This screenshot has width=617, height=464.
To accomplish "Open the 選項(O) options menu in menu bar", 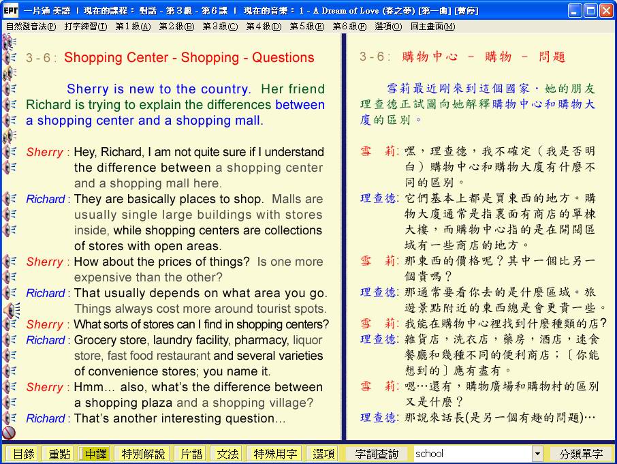I will pyautogui.click(x=387, y=27).
